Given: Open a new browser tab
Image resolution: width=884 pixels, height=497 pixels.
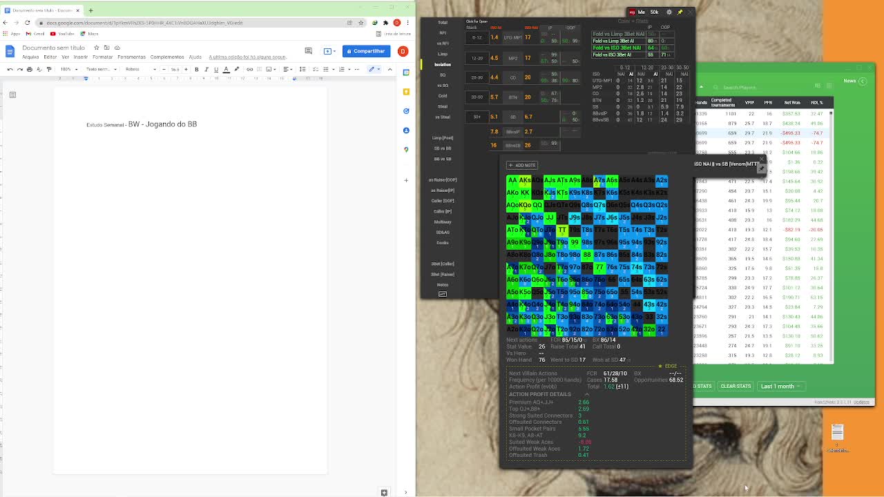Looking at the screenshot, I should click(x=90, y=10).
